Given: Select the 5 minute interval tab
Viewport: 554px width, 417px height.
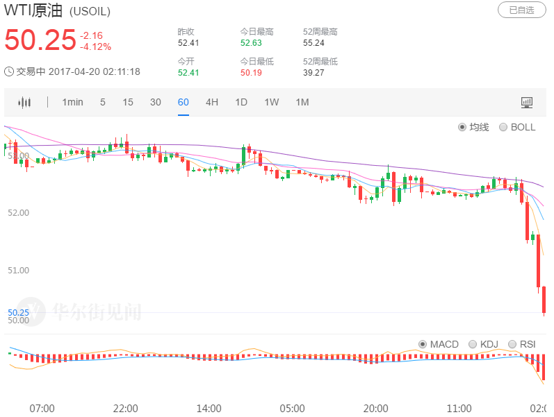Looking at the screenshot, I should pos(103,103).
